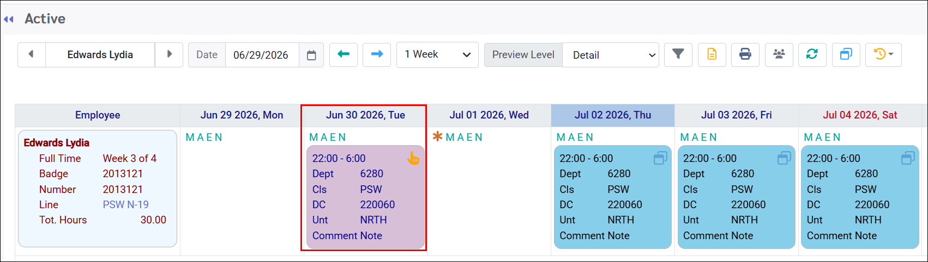Select the Jul 03 2026, Fri header

click(x=737, y=115)
